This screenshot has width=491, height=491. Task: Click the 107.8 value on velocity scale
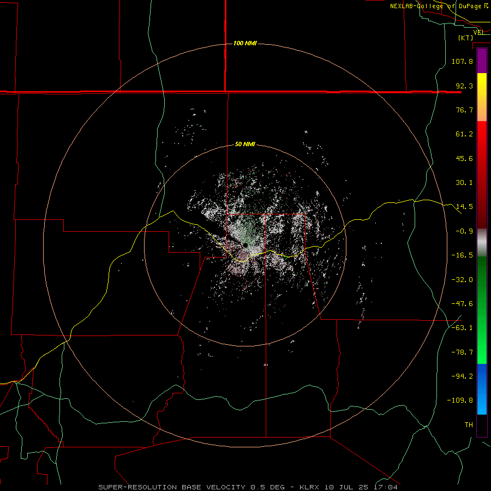[462, 61]
